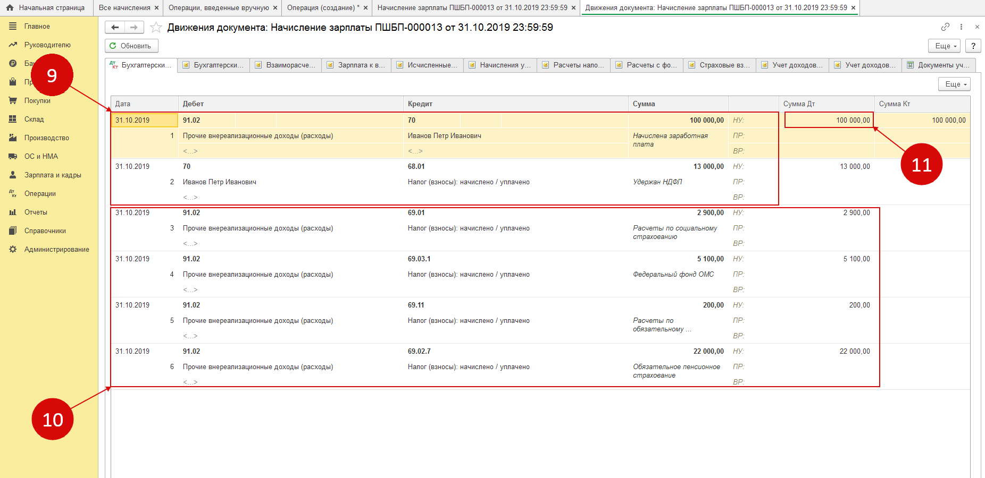Open the Расчеты с фо... register tab
This screenshot has width=985, height=478.
point(647,65)
